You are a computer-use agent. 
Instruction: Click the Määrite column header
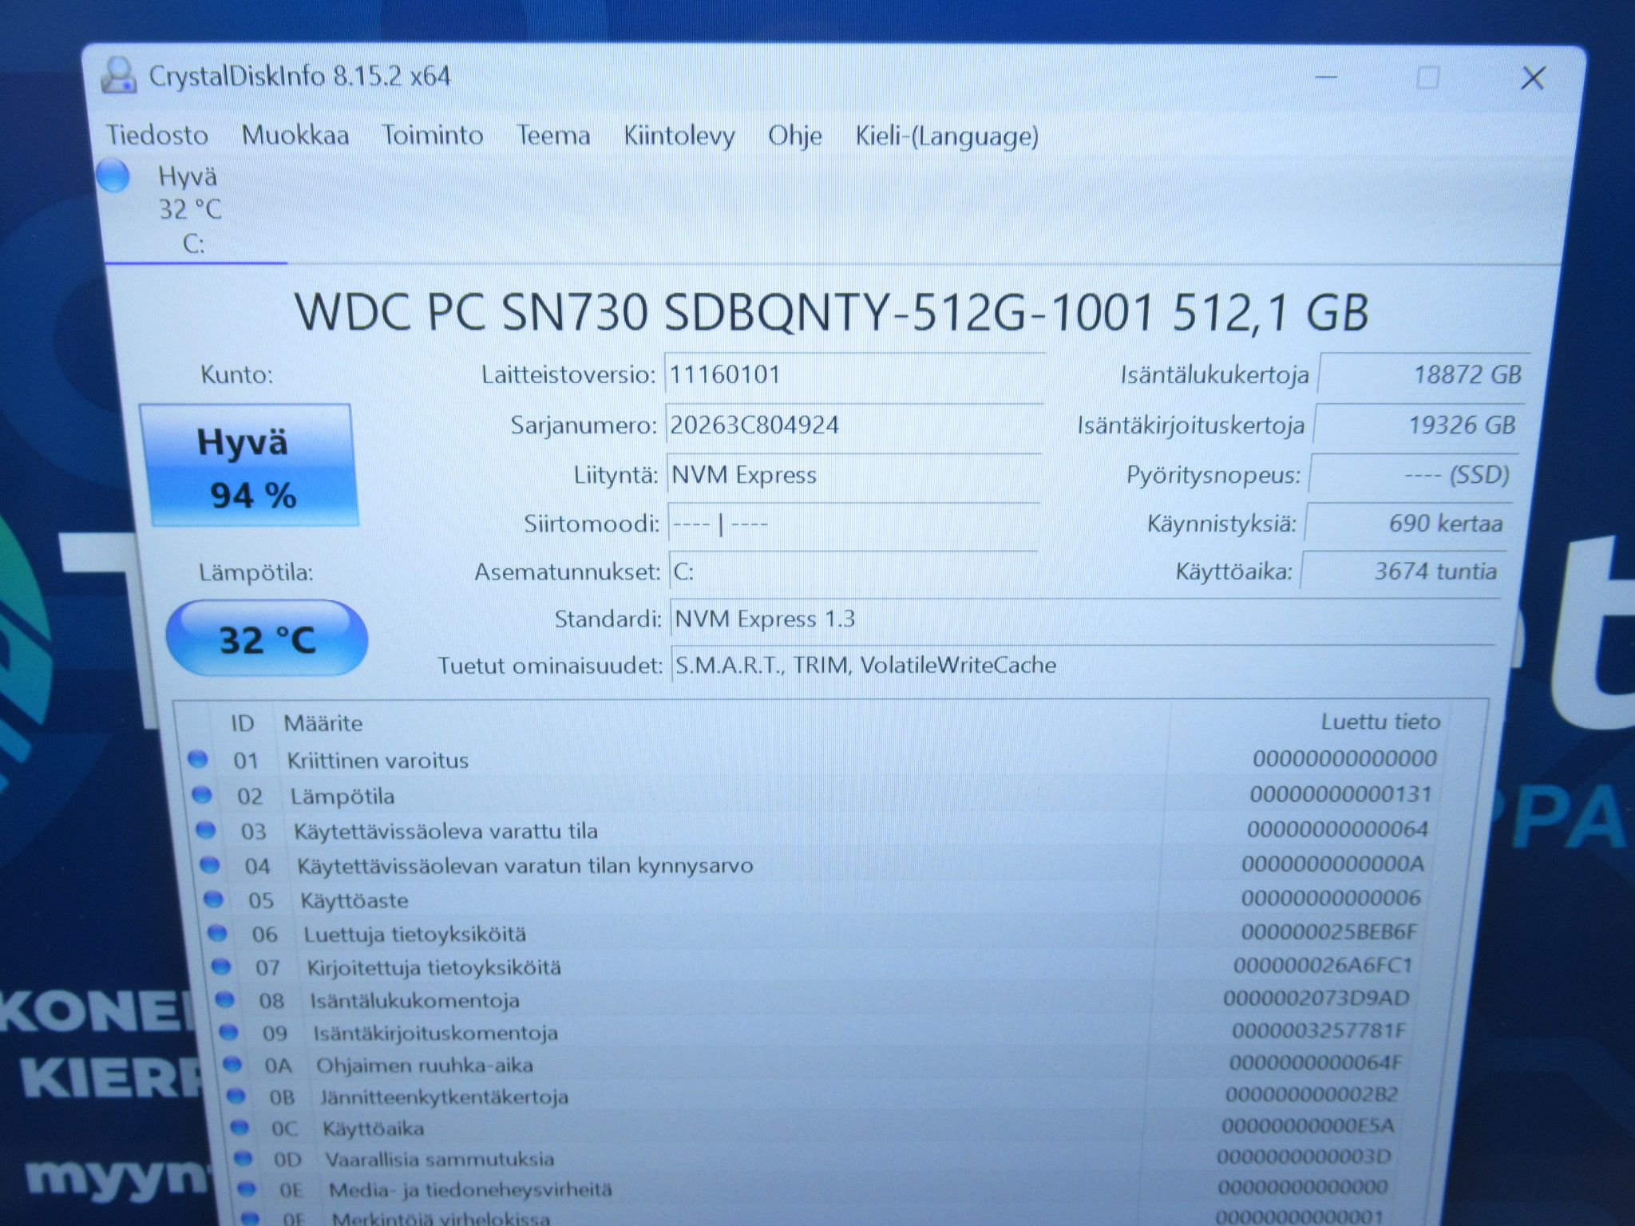(323, 723)
